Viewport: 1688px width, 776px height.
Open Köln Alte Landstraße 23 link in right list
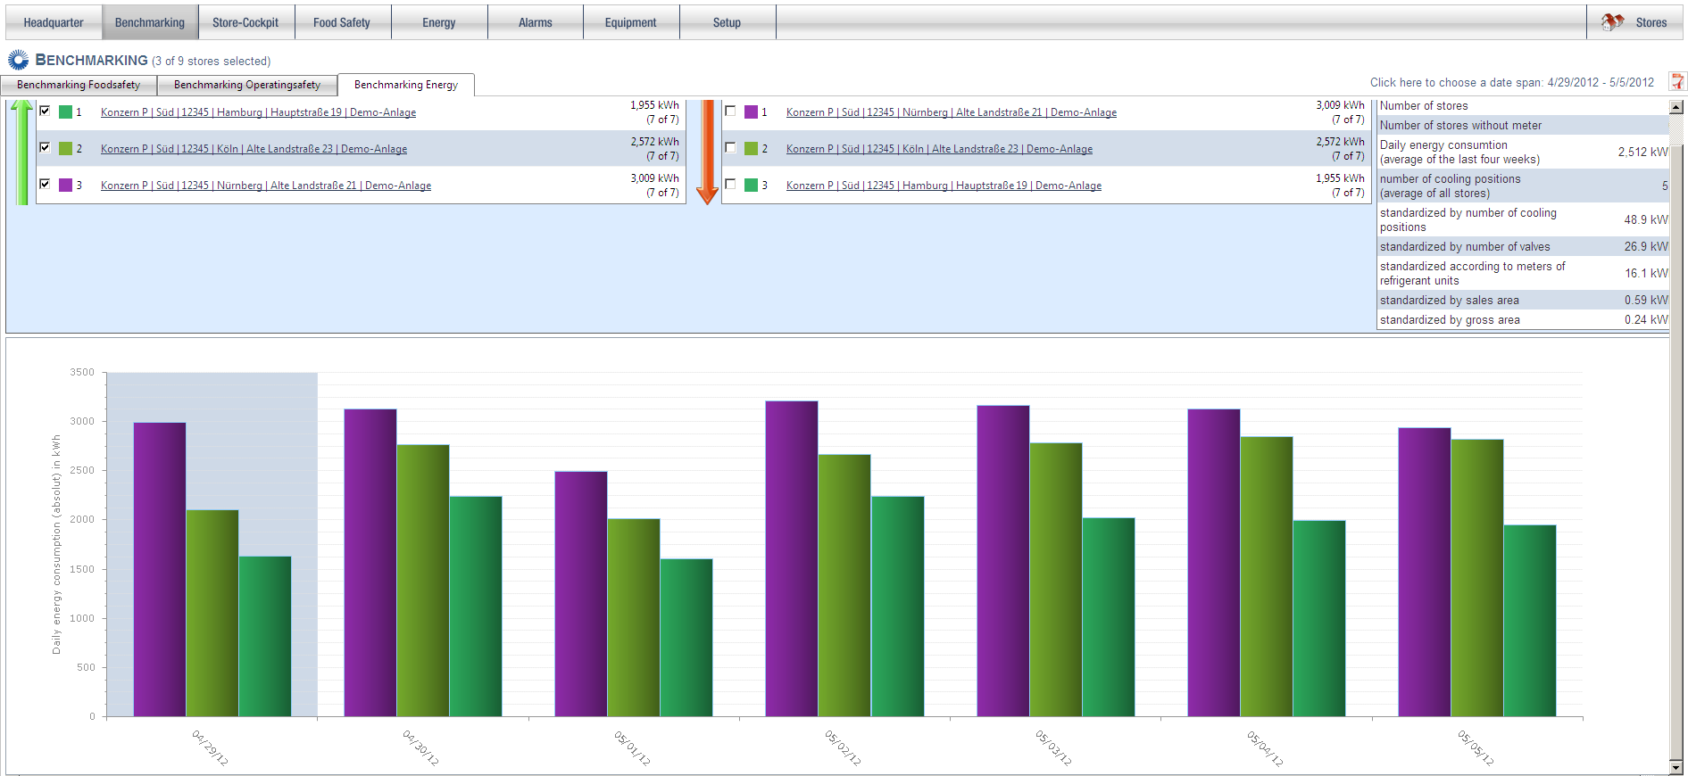[x=939, y=149]
